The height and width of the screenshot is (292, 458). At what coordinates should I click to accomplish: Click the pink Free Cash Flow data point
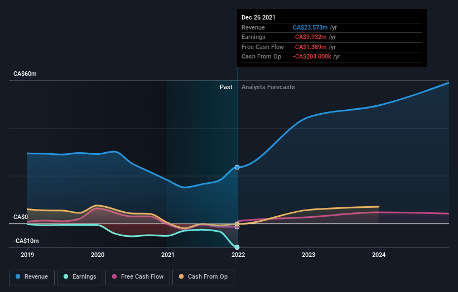237,227
